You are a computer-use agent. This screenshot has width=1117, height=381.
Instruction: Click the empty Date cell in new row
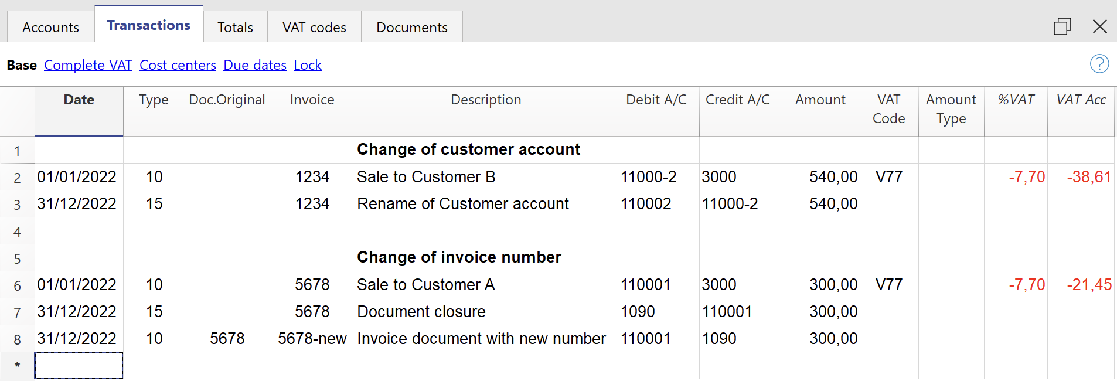pyautogui.click(x=79, y=365)
